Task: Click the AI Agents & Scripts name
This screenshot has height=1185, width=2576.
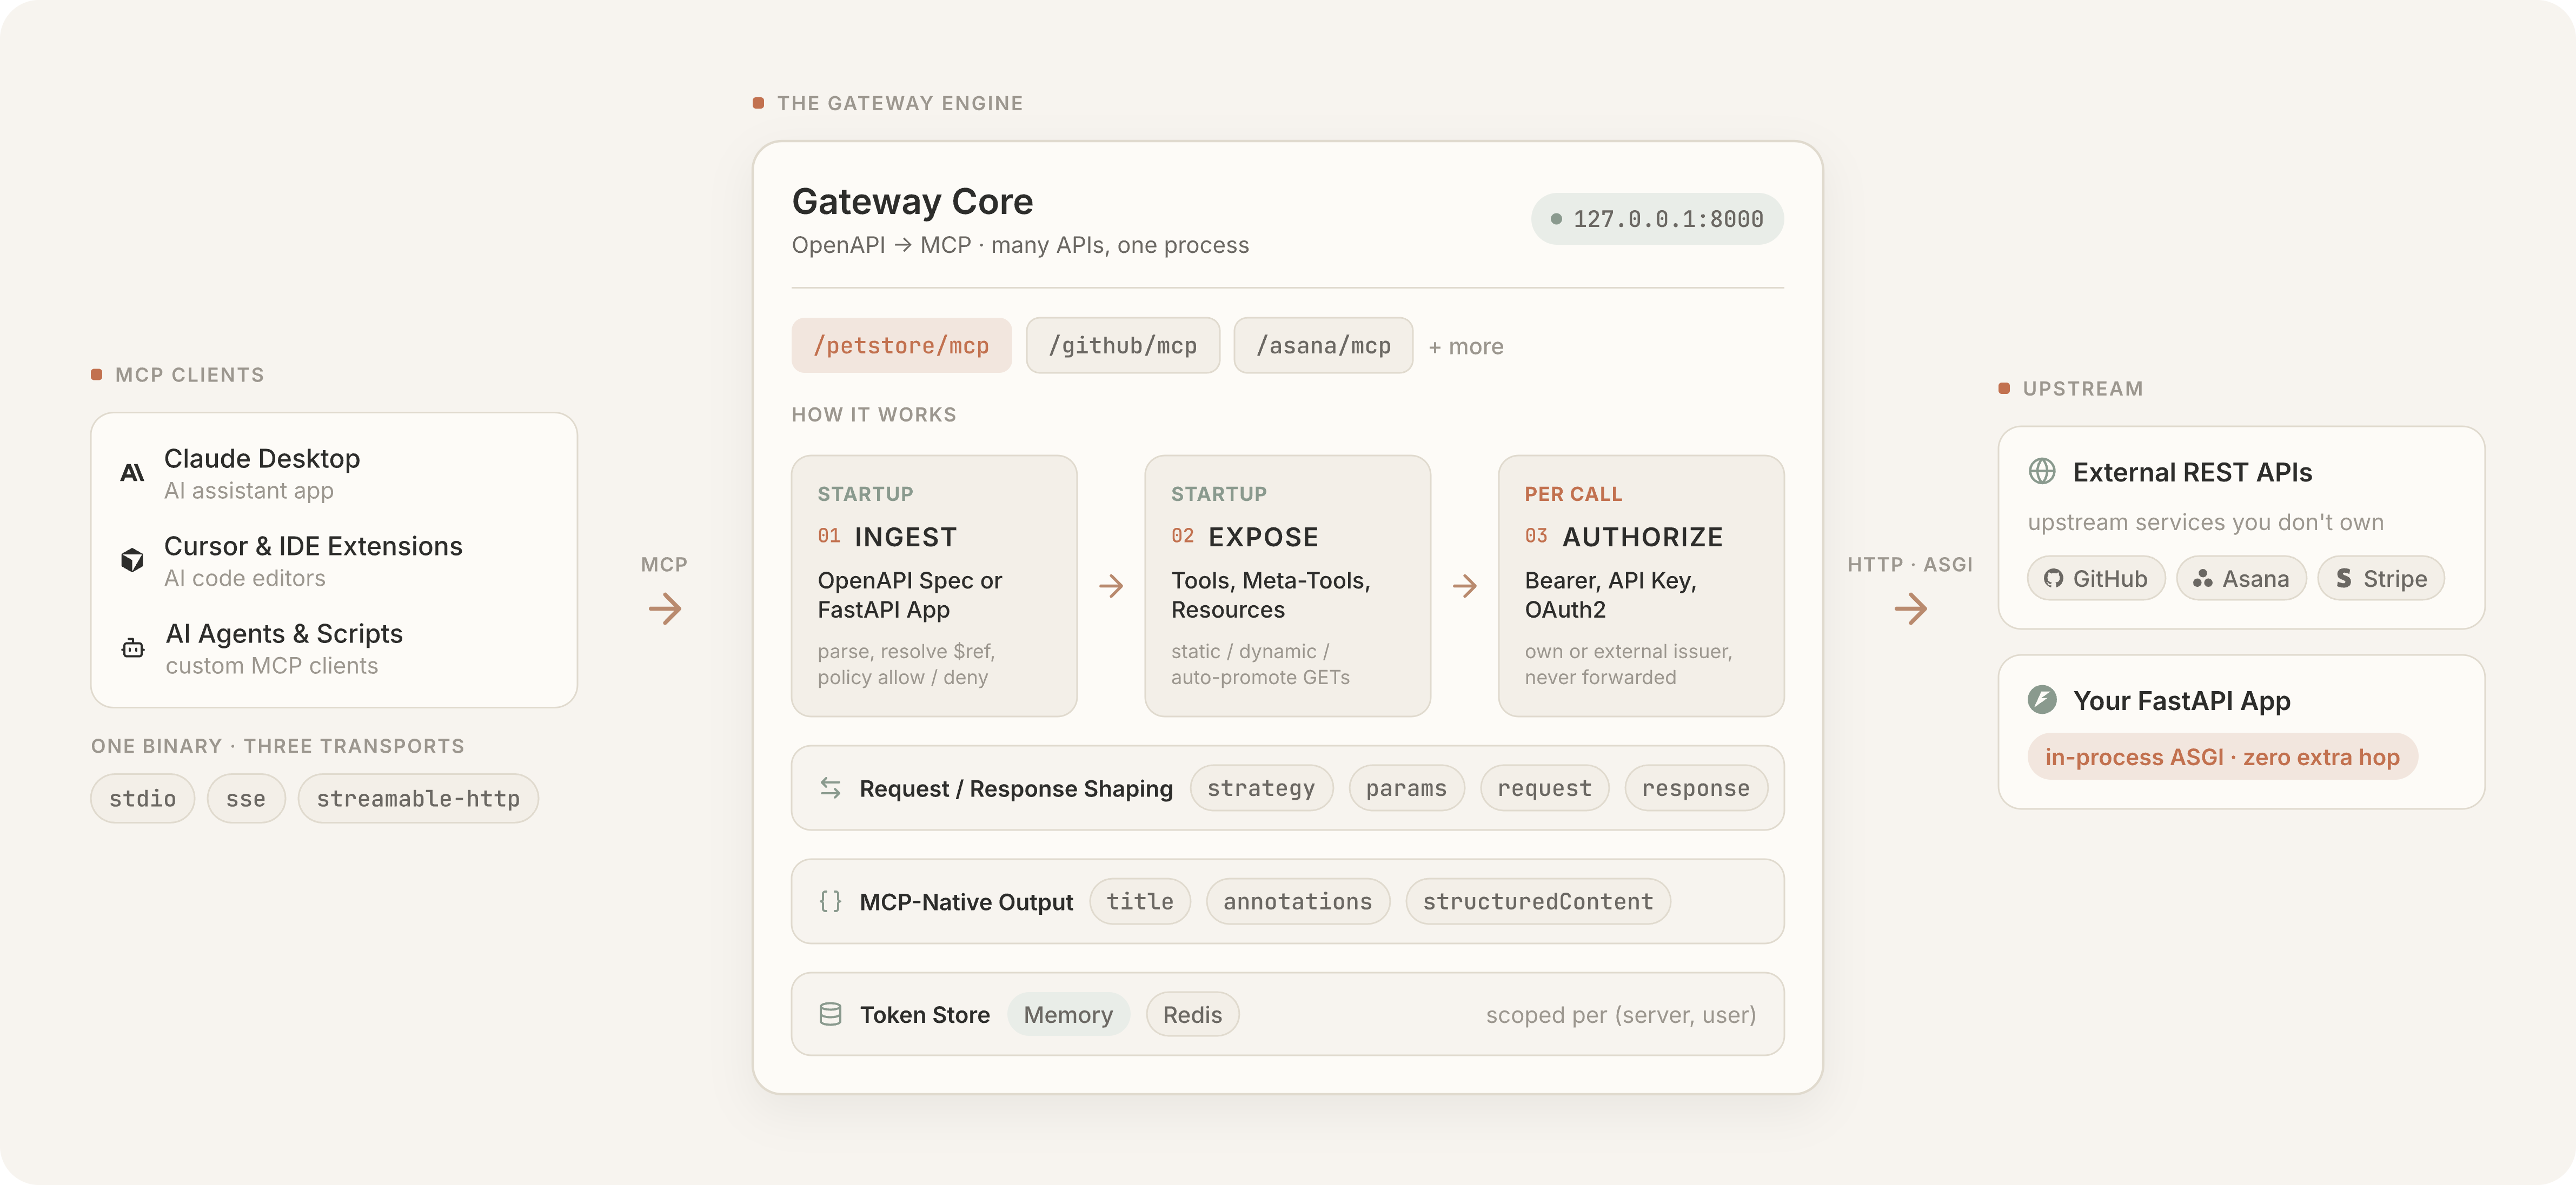Action: pos(284,633)
